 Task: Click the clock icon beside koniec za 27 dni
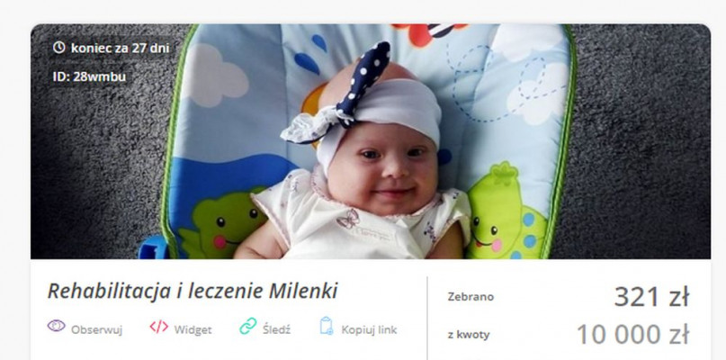[x=58, y=48]
